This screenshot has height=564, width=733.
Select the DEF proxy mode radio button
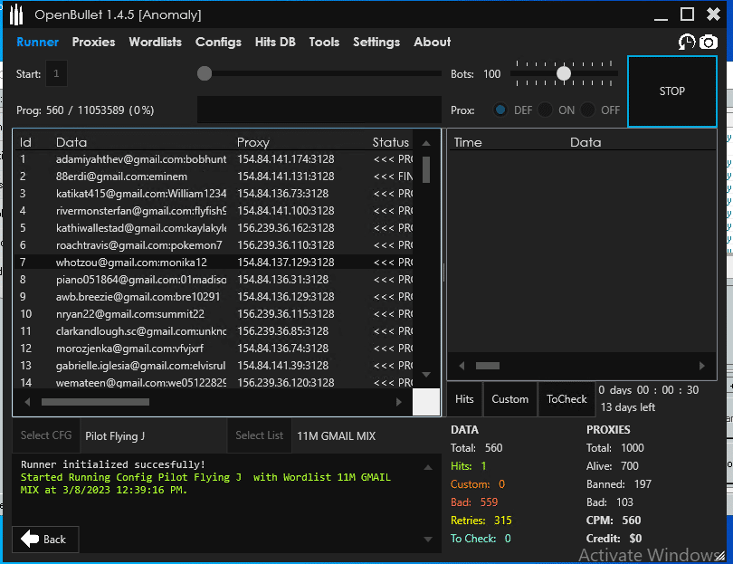coord(500,110)
